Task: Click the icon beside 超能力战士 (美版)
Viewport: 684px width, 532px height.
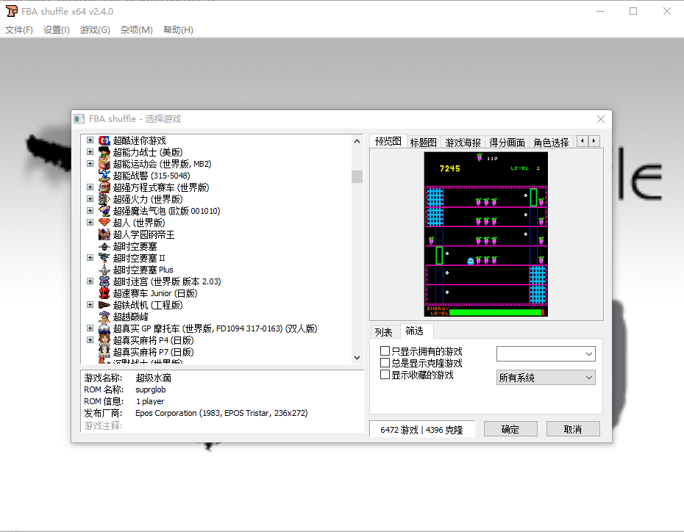Action: click(104, 151)
